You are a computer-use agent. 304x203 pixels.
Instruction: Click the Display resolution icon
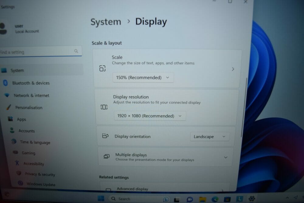click(x=104, y=107)
